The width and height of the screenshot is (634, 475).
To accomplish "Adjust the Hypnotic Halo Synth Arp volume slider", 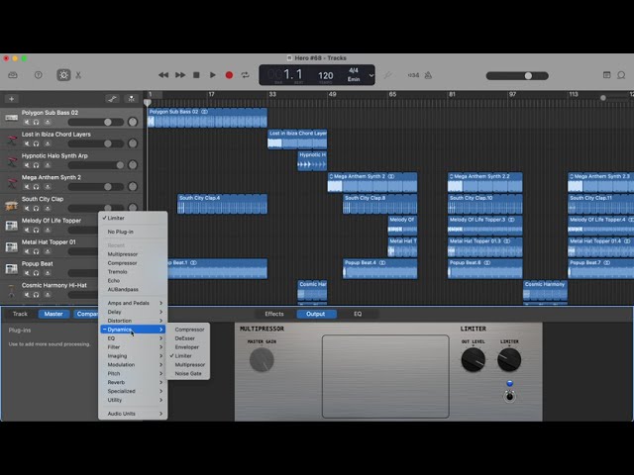I will click(96, 165).
